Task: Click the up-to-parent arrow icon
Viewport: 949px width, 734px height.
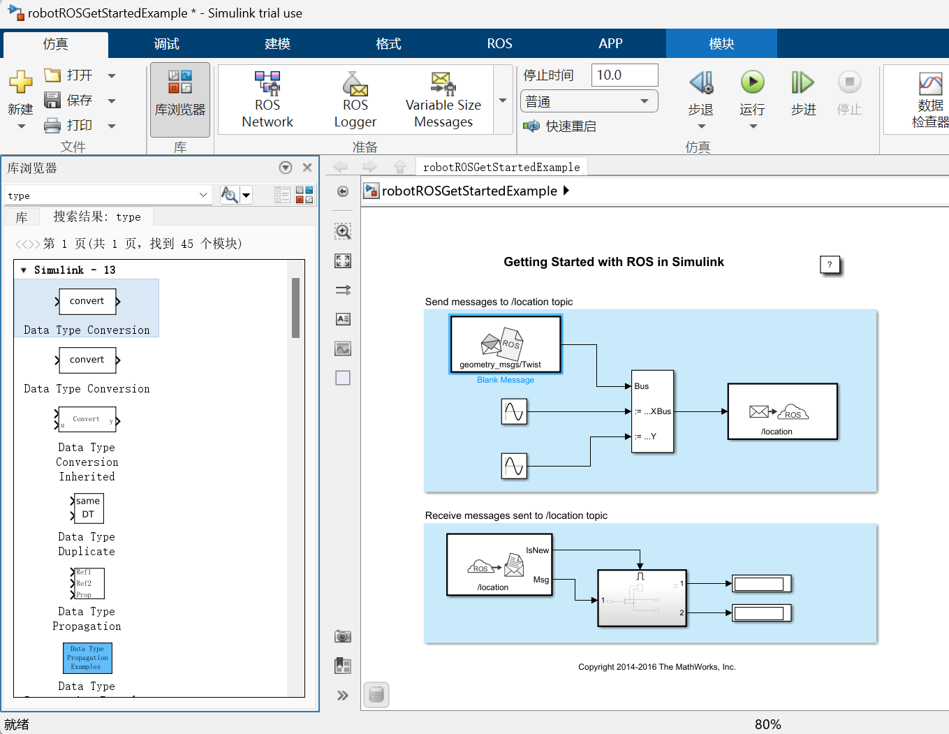Action: tap(399, 166)
